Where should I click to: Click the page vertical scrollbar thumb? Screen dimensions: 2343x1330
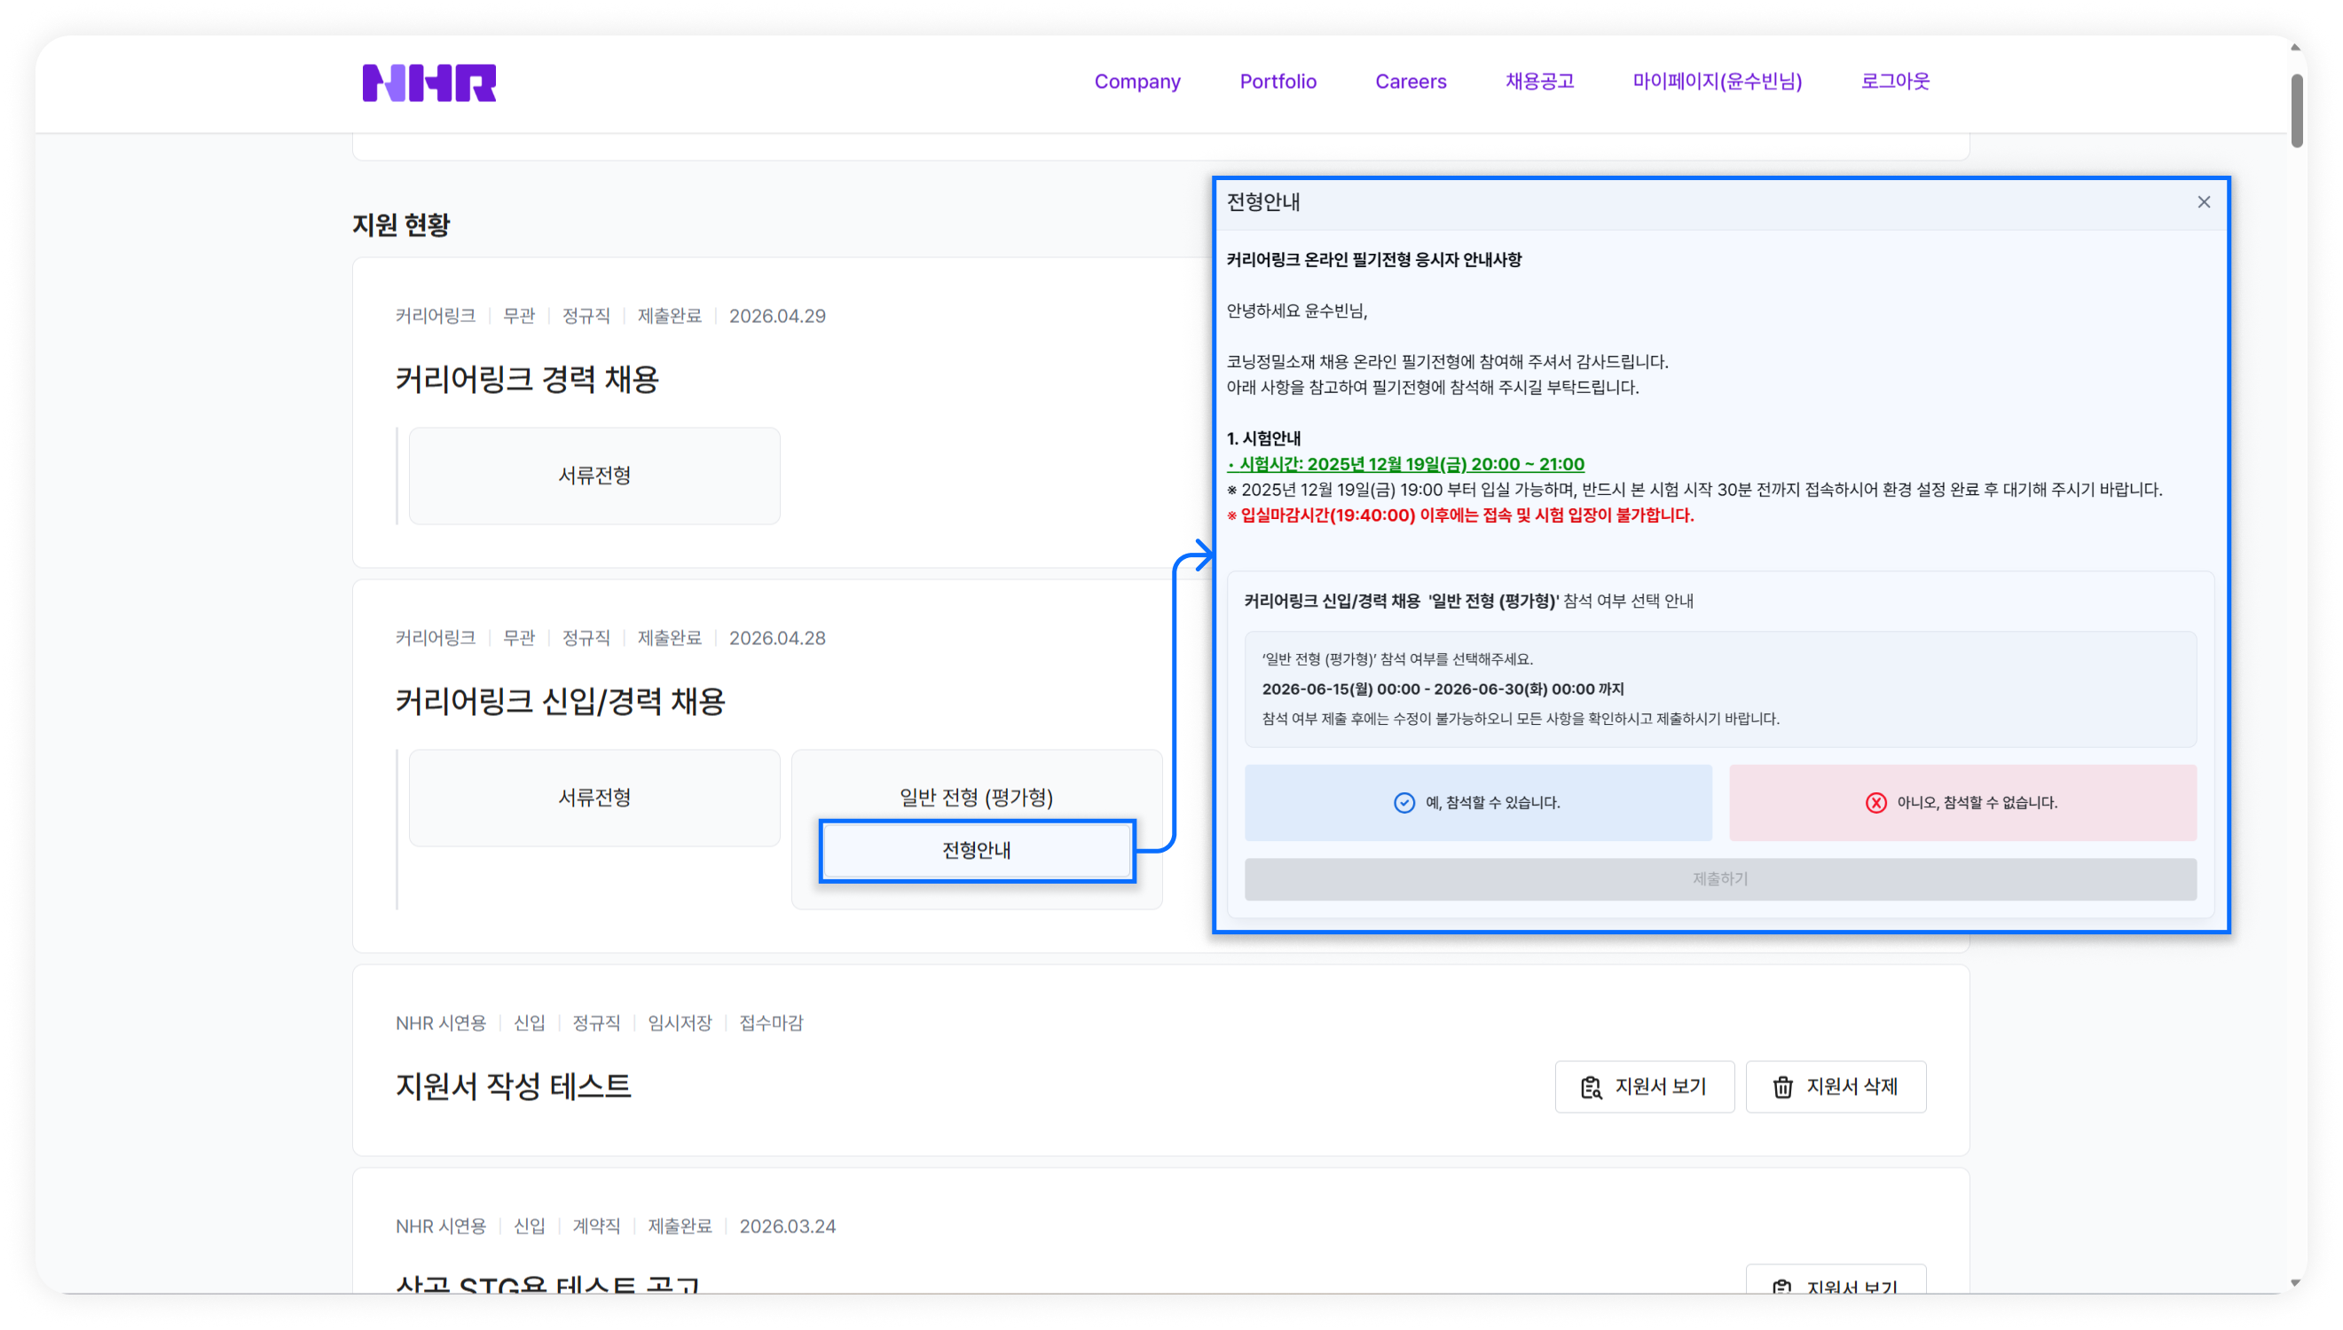coord(2295,111)
